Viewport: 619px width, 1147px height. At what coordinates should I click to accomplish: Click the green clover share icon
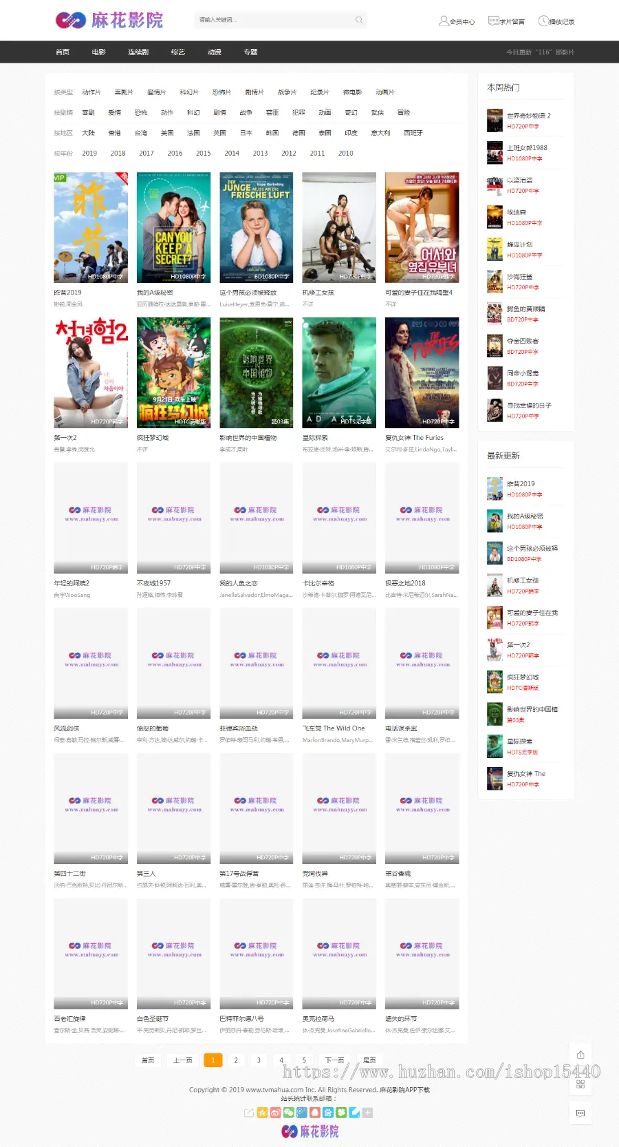point(341,1113)
